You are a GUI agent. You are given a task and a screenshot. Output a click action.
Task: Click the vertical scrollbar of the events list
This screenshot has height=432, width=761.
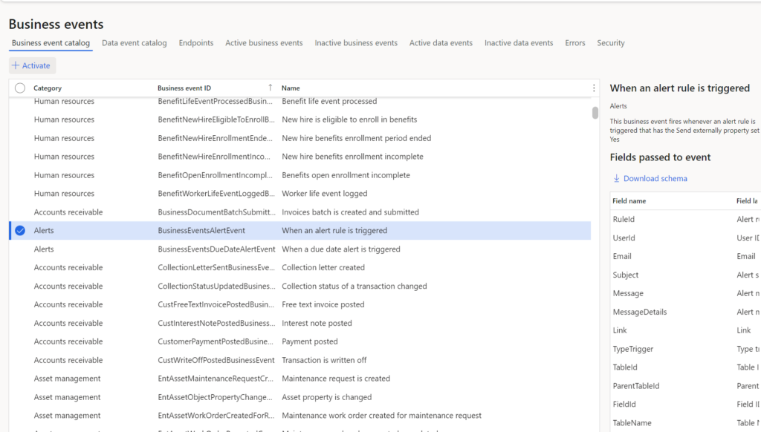coord(595,114)
